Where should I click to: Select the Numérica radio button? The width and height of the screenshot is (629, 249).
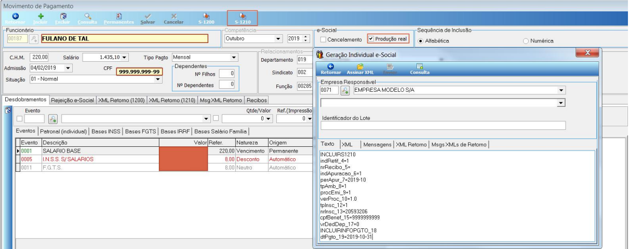(x=526, y=41)
